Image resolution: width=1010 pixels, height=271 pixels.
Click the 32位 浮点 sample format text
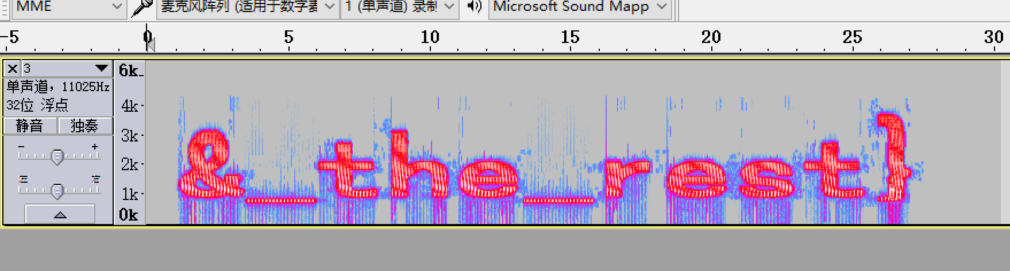[37, 105]
